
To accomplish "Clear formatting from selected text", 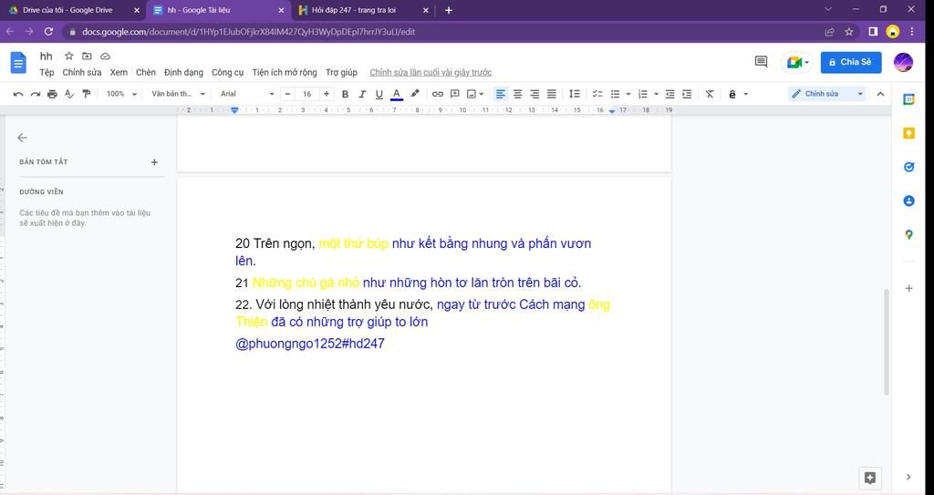I will [710, 94].
